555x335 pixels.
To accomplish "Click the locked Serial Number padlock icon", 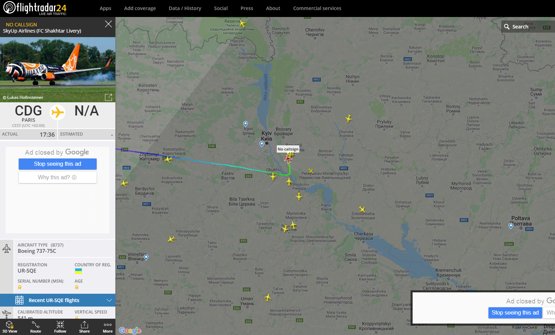I will click(20, 287).
